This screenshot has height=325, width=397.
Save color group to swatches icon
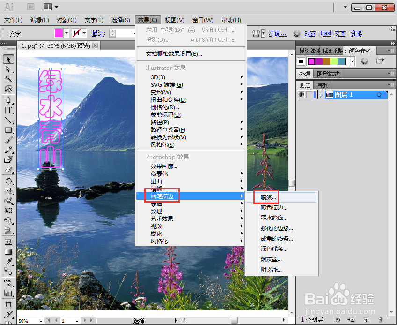pos(380,61)
